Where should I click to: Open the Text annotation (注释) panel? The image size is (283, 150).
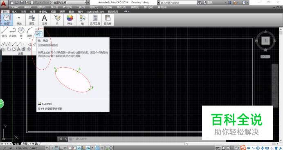point(45,20)
